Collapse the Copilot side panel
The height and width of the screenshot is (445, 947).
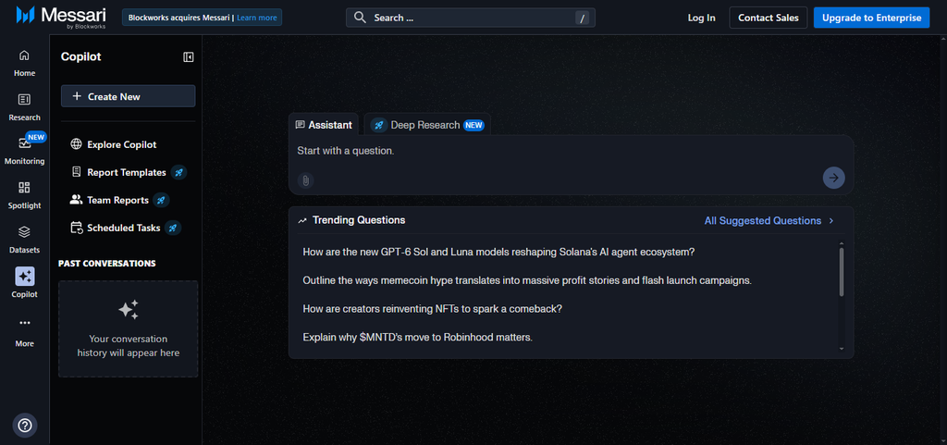189,56
